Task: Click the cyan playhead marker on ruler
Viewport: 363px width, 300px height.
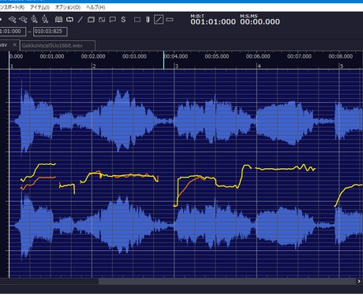Action: click(163, 60)
